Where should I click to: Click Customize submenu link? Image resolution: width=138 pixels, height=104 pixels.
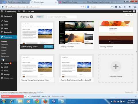point(5,44)
